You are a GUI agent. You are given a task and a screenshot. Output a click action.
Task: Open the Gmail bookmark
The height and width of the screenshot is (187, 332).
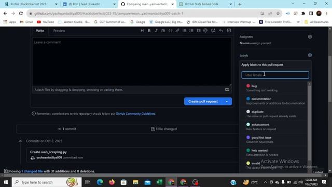click(x=26, y=22)
